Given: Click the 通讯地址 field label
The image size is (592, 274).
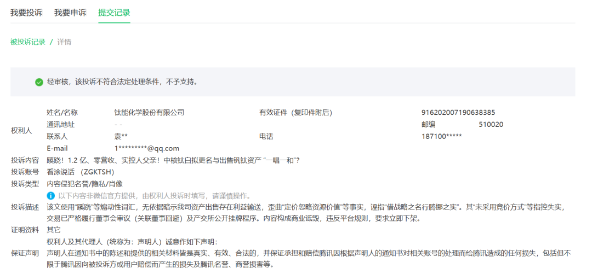Looking at the screenshot, I should (x=61, y=124).
